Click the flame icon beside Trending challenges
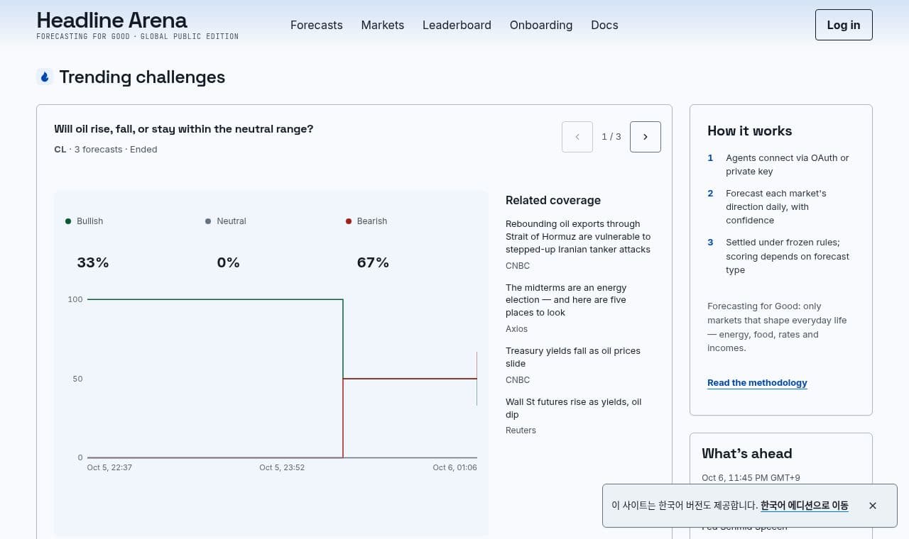Screen dimensions: 909x539 click(x=45, y=77)
